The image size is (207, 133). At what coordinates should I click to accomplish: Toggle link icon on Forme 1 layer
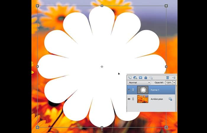(133, 90)
